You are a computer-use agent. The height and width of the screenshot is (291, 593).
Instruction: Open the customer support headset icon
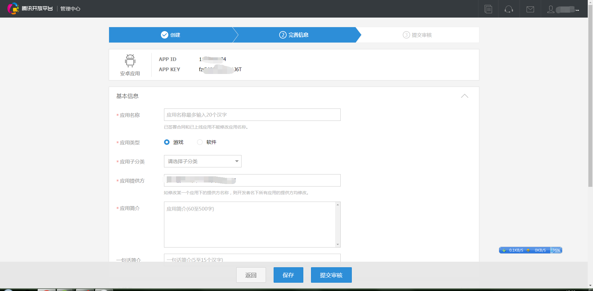[x=509, y=9]
